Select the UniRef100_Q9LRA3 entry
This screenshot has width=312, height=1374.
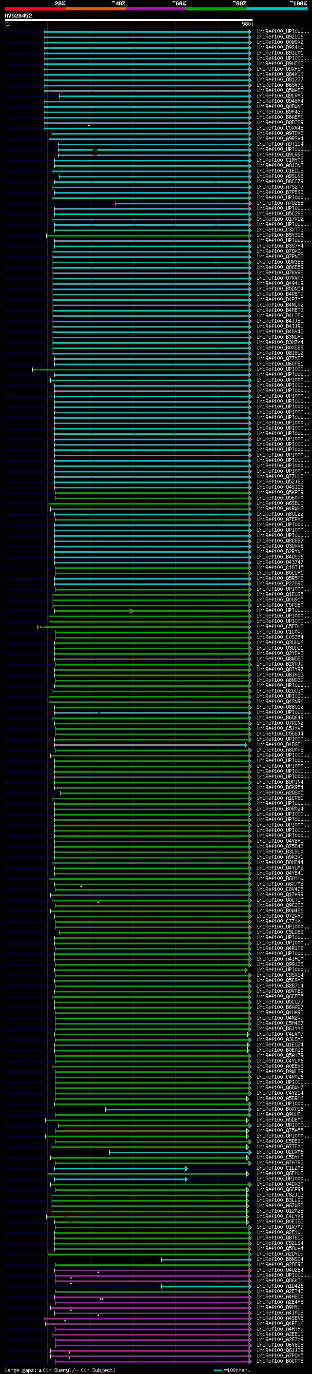279,96
